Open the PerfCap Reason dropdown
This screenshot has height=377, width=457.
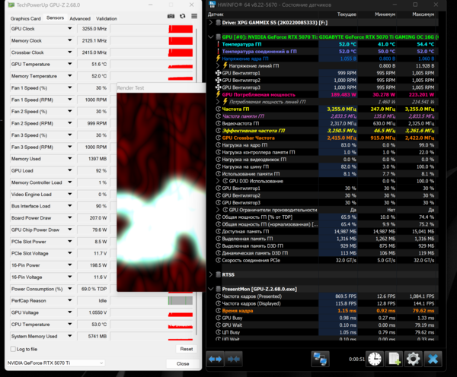(70, 300)
